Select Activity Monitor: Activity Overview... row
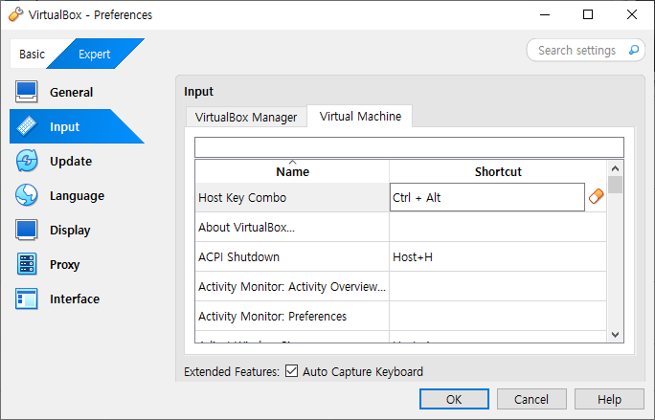Viewport: 655px width, 420px height. [x=400, y=286]
